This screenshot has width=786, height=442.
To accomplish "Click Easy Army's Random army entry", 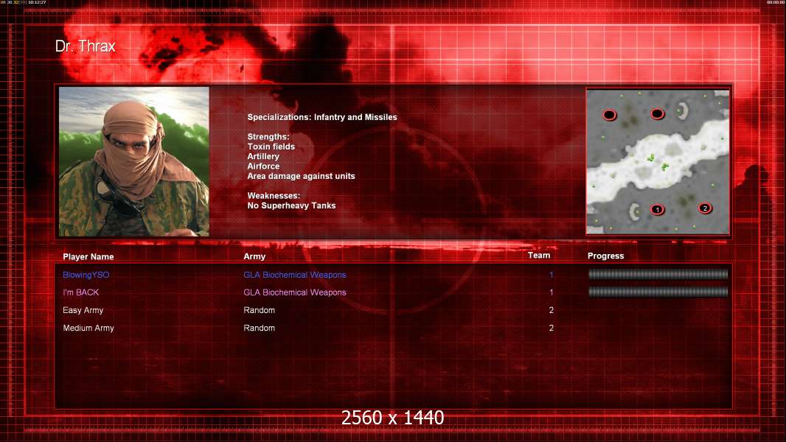I will 259,310.
